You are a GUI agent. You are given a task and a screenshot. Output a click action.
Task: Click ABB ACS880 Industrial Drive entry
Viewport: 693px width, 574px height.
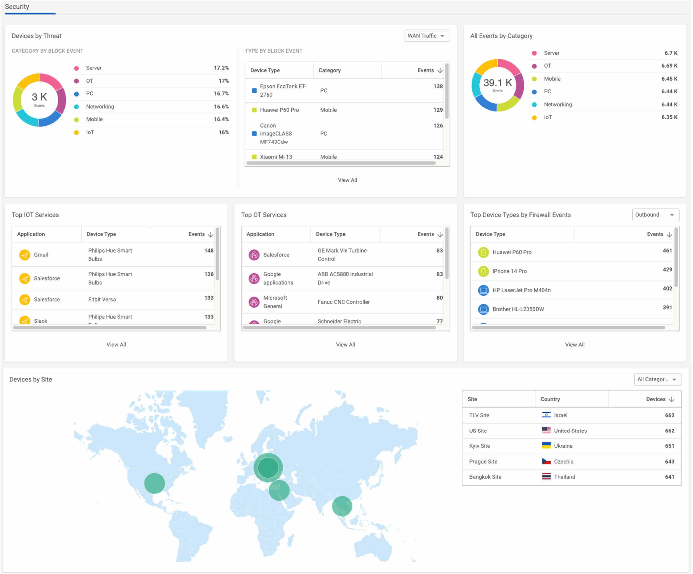[x=345, y=278]
